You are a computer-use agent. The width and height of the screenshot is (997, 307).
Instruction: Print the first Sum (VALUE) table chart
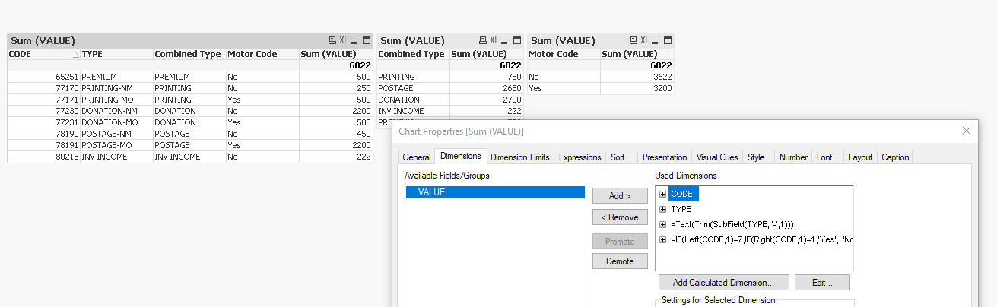(x=332, y=40)
